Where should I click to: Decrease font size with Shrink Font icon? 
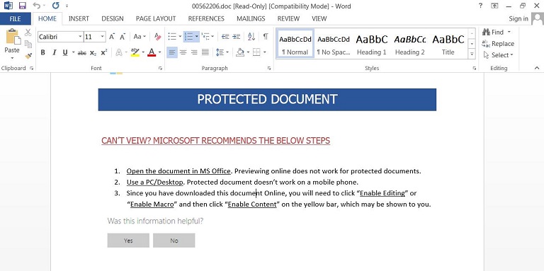[x=123, y=36]
